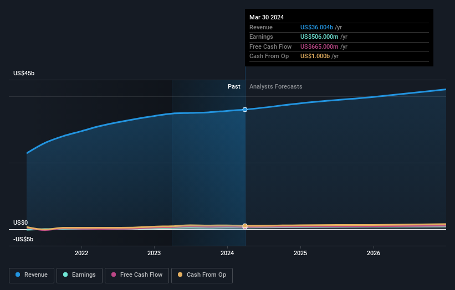Click the Cash From Op row label in tooltip
This screenshot has width=455, height=290.
(269, 56)
